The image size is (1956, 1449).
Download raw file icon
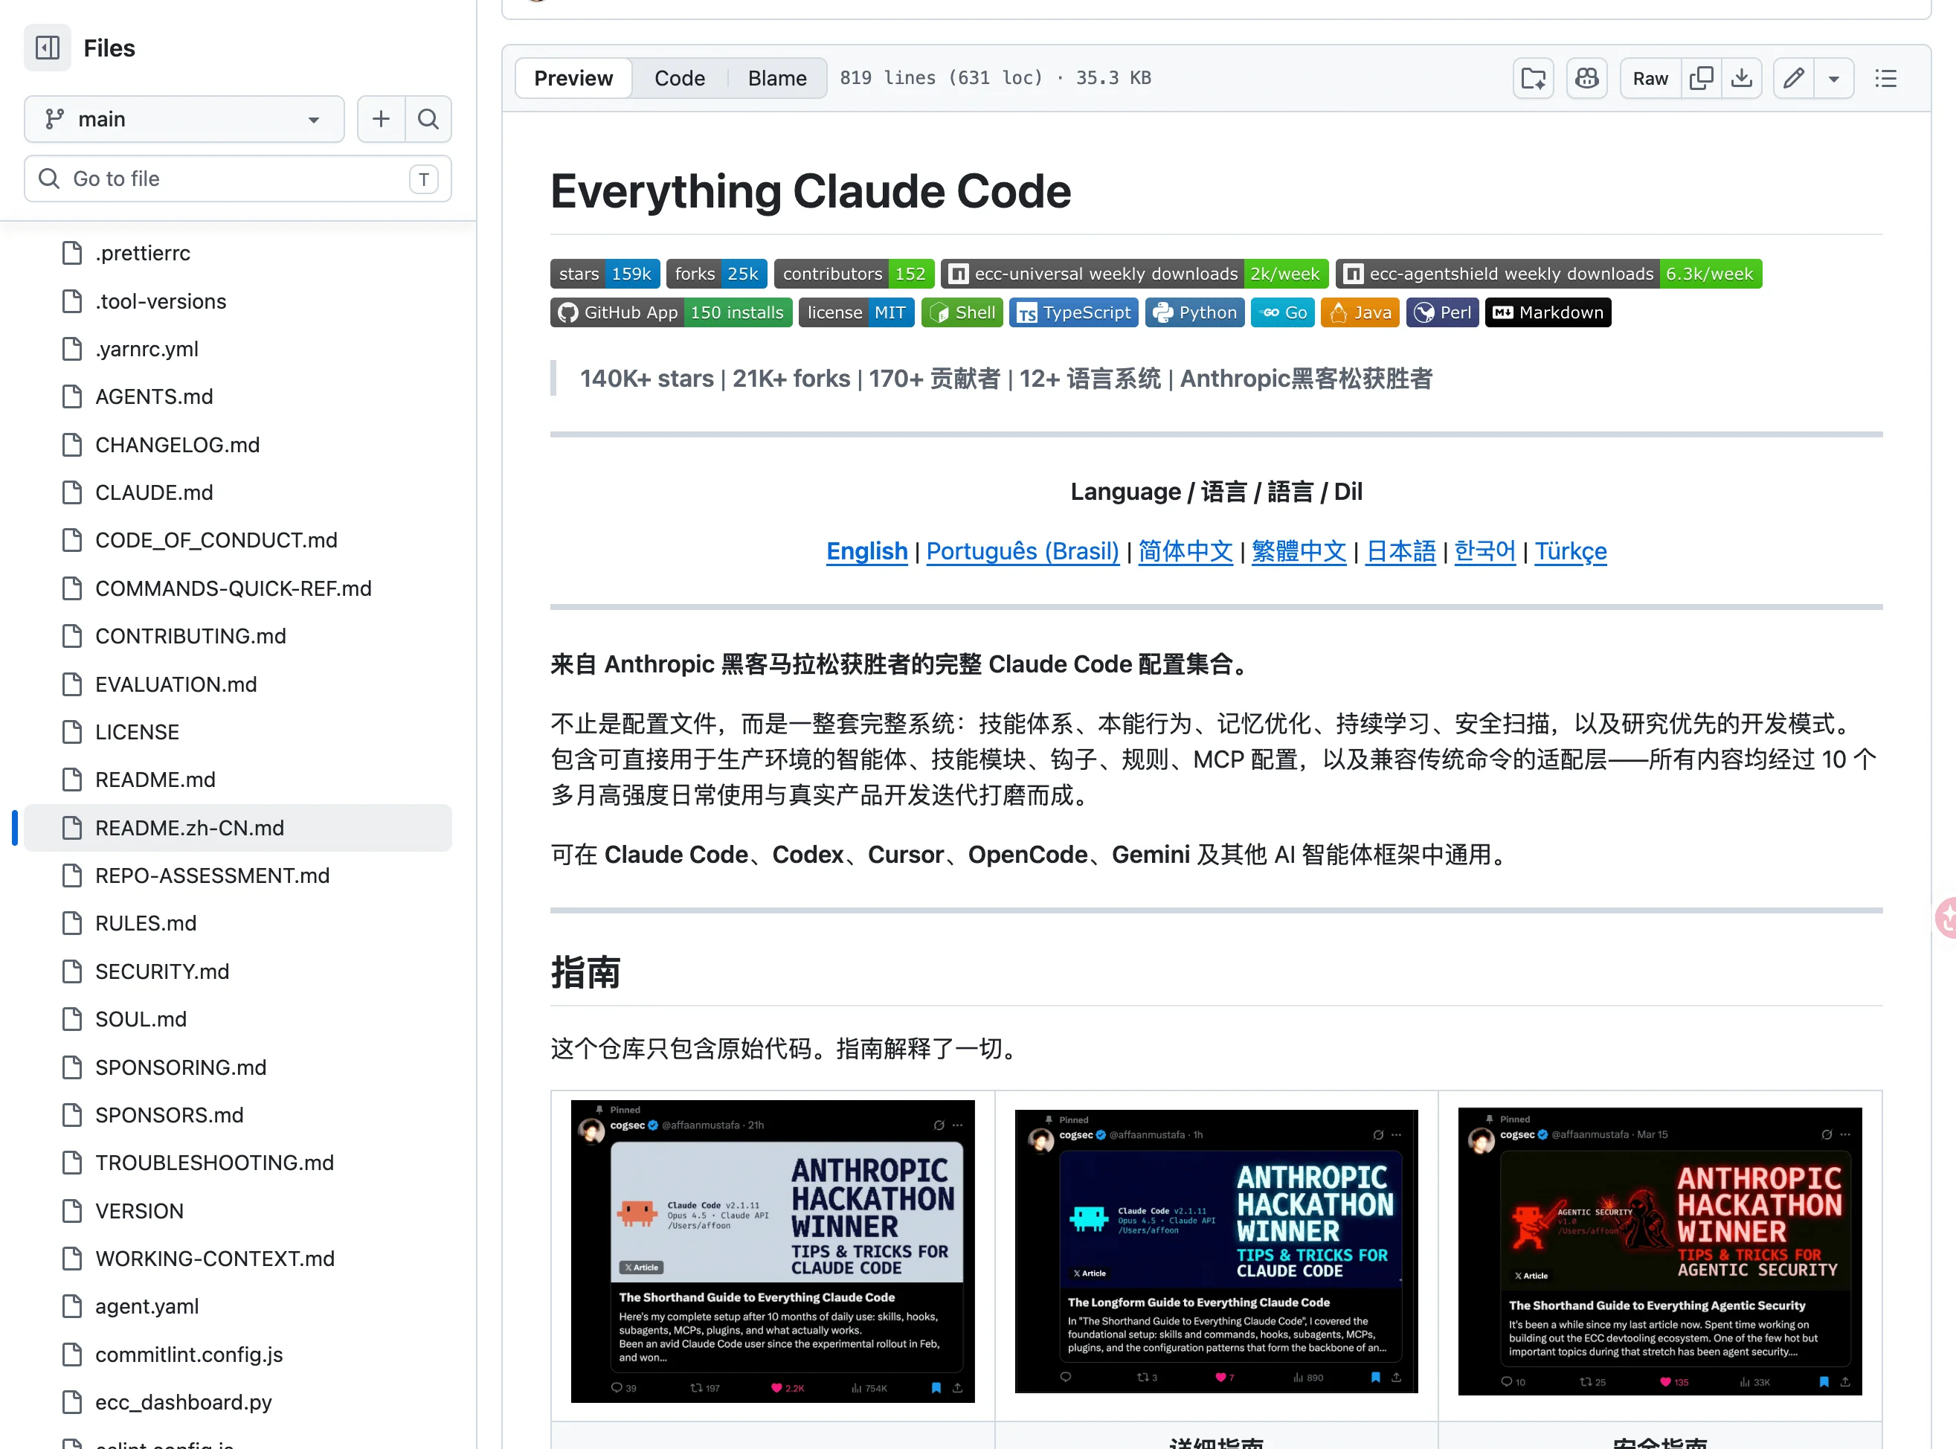click(1741, 78)
